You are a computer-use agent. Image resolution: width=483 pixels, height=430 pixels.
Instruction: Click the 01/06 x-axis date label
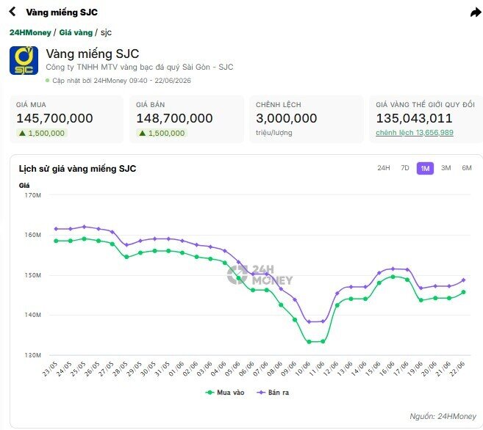point(176,368)
